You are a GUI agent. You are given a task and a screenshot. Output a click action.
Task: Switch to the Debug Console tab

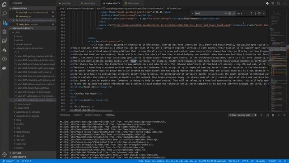(93, 115)
